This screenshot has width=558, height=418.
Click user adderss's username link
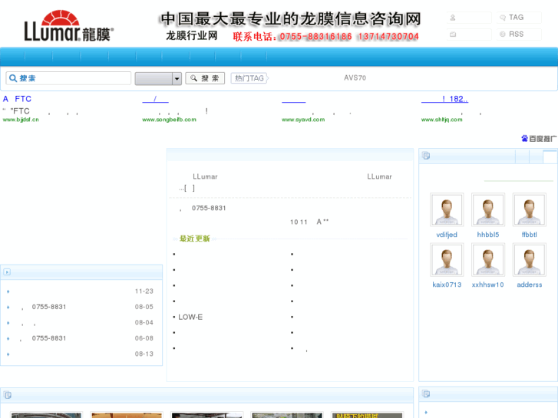click(530, 285)
